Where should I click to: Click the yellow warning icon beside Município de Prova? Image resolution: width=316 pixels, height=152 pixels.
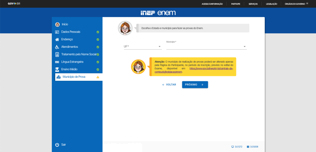click(x=98, y=77)
